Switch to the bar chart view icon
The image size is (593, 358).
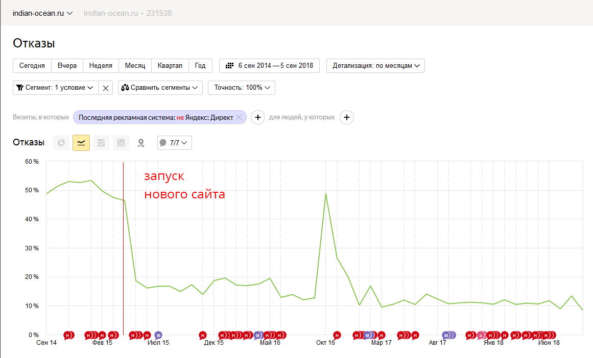(121, 143)
